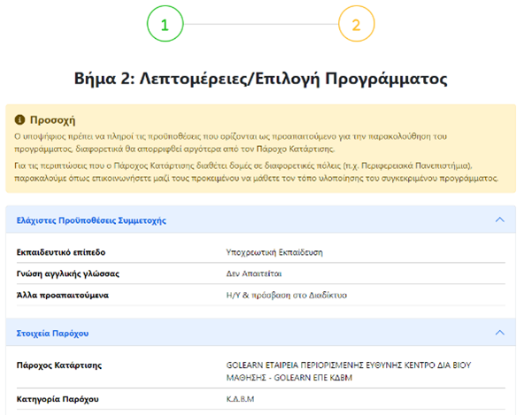Click the Γνώση αγγλικής γλώσσας label
The height and width of the screenshot is (415, 524).
(68, 273)
